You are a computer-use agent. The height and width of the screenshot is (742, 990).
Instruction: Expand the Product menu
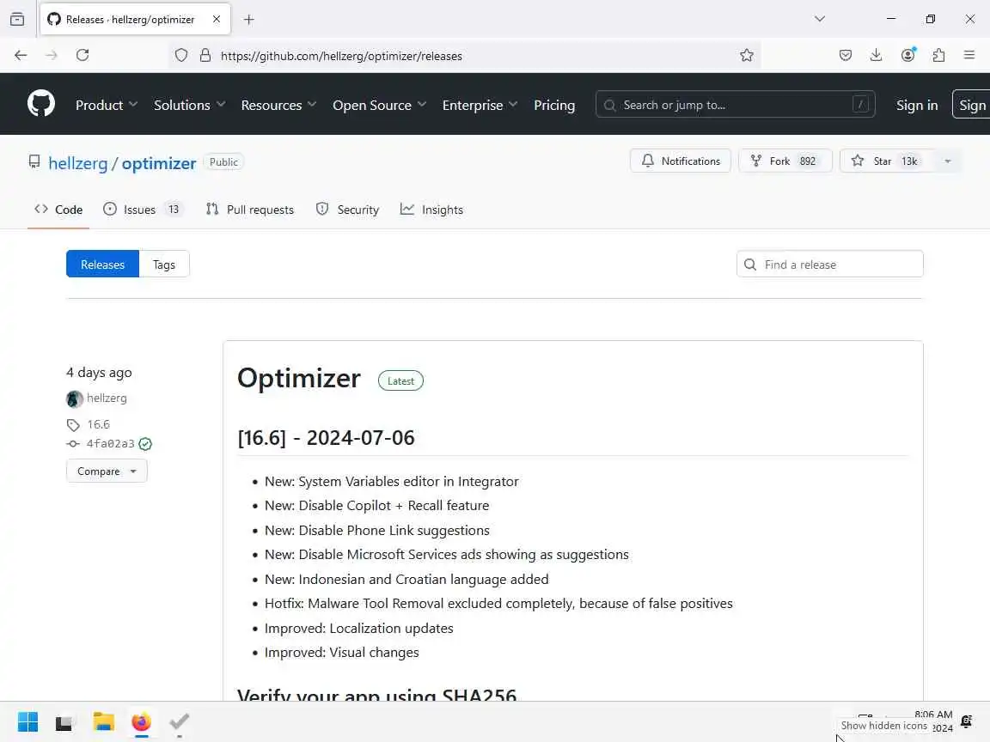pos(106,105)
